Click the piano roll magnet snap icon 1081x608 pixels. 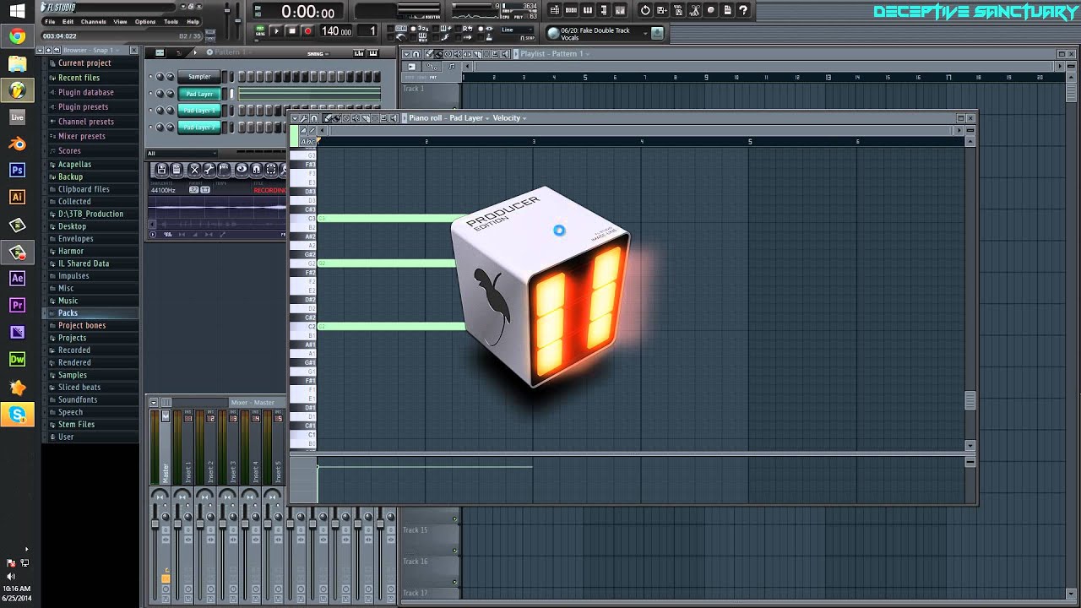coord(314,118)
